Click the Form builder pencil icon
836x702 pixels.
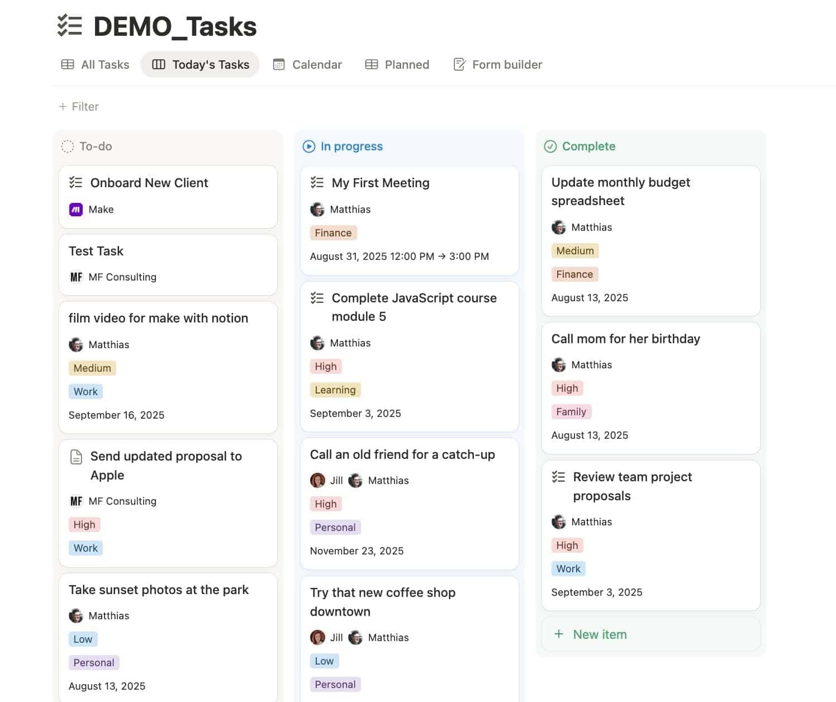click(x=459, y=64)
